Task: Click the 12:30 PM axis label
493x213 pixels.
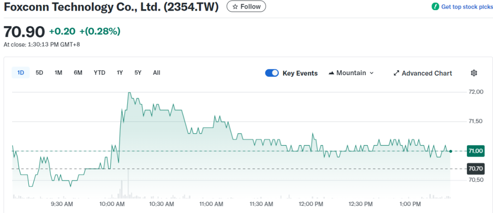Action: [360, 204]
